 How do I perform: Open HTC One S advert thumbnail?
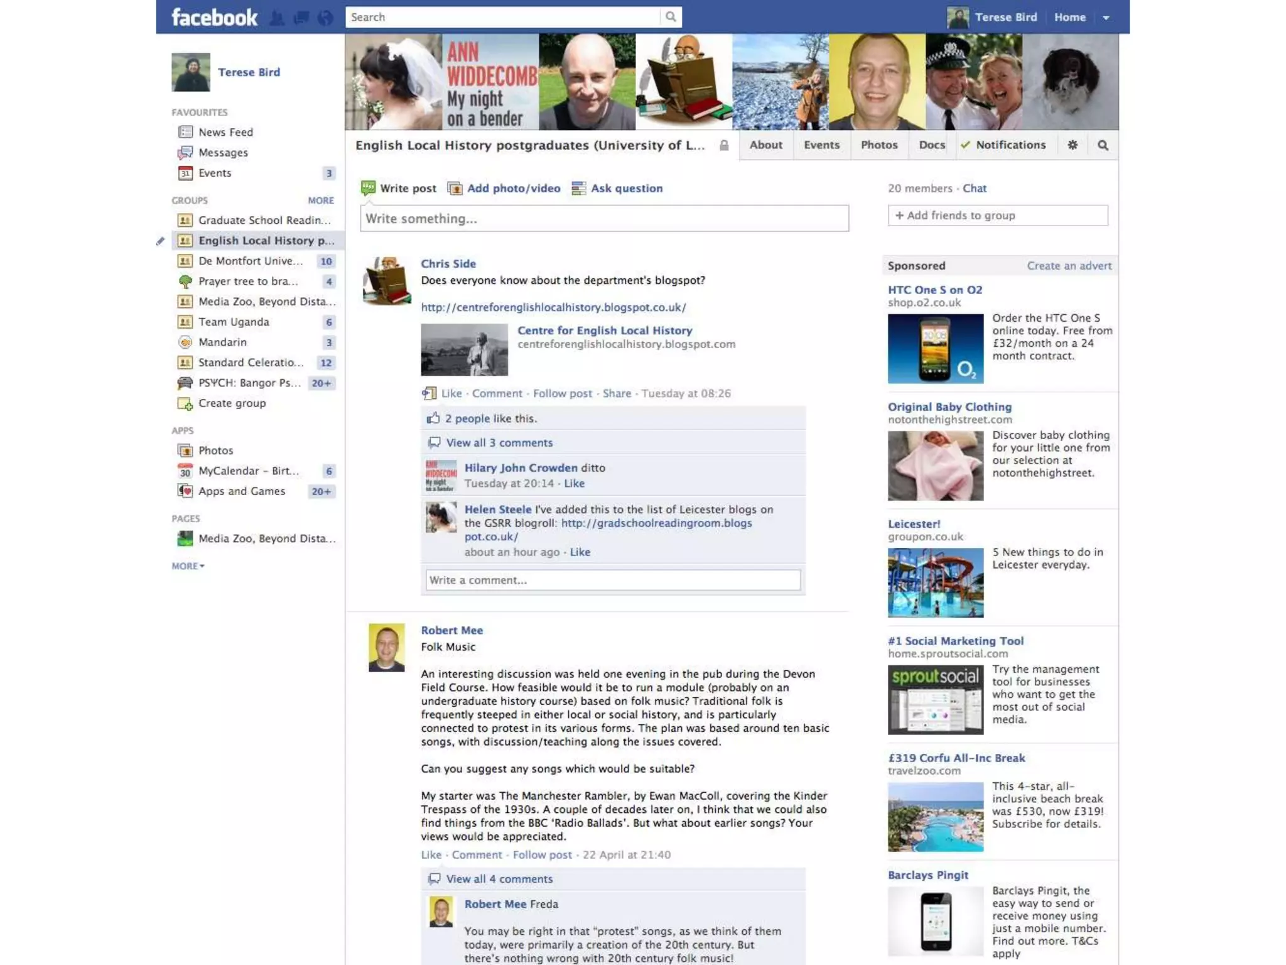pyautogui.click(x=935, y=349)
